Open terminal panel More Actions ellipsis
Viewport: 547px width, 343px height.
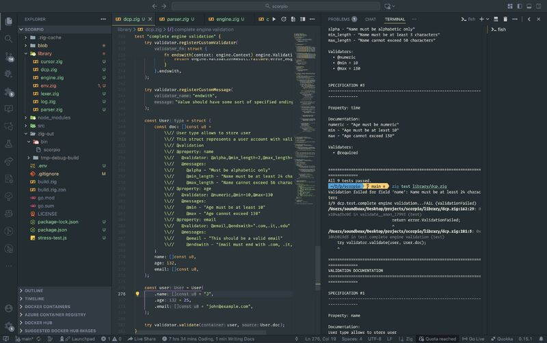(515, 19)
